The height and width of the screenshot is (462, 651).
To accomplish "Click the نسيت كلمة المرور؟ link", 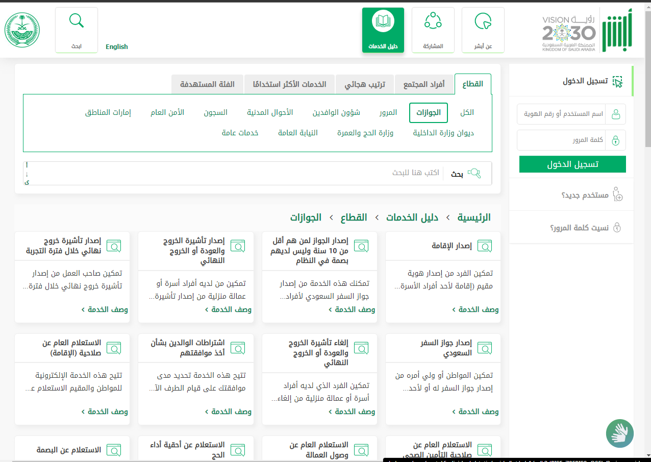I will pos(579,228).
